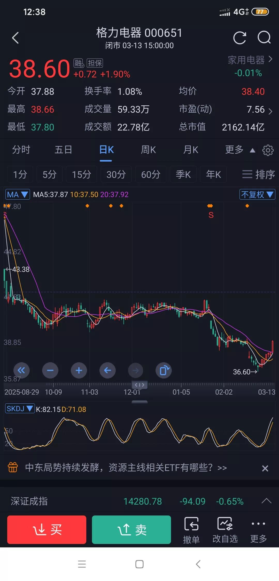Tap the 38.60 current price
The width and height of the screenshot is (279, 581).
(x=40, y=69)
